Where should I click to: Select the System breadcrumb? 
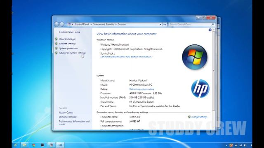(122, 24)
